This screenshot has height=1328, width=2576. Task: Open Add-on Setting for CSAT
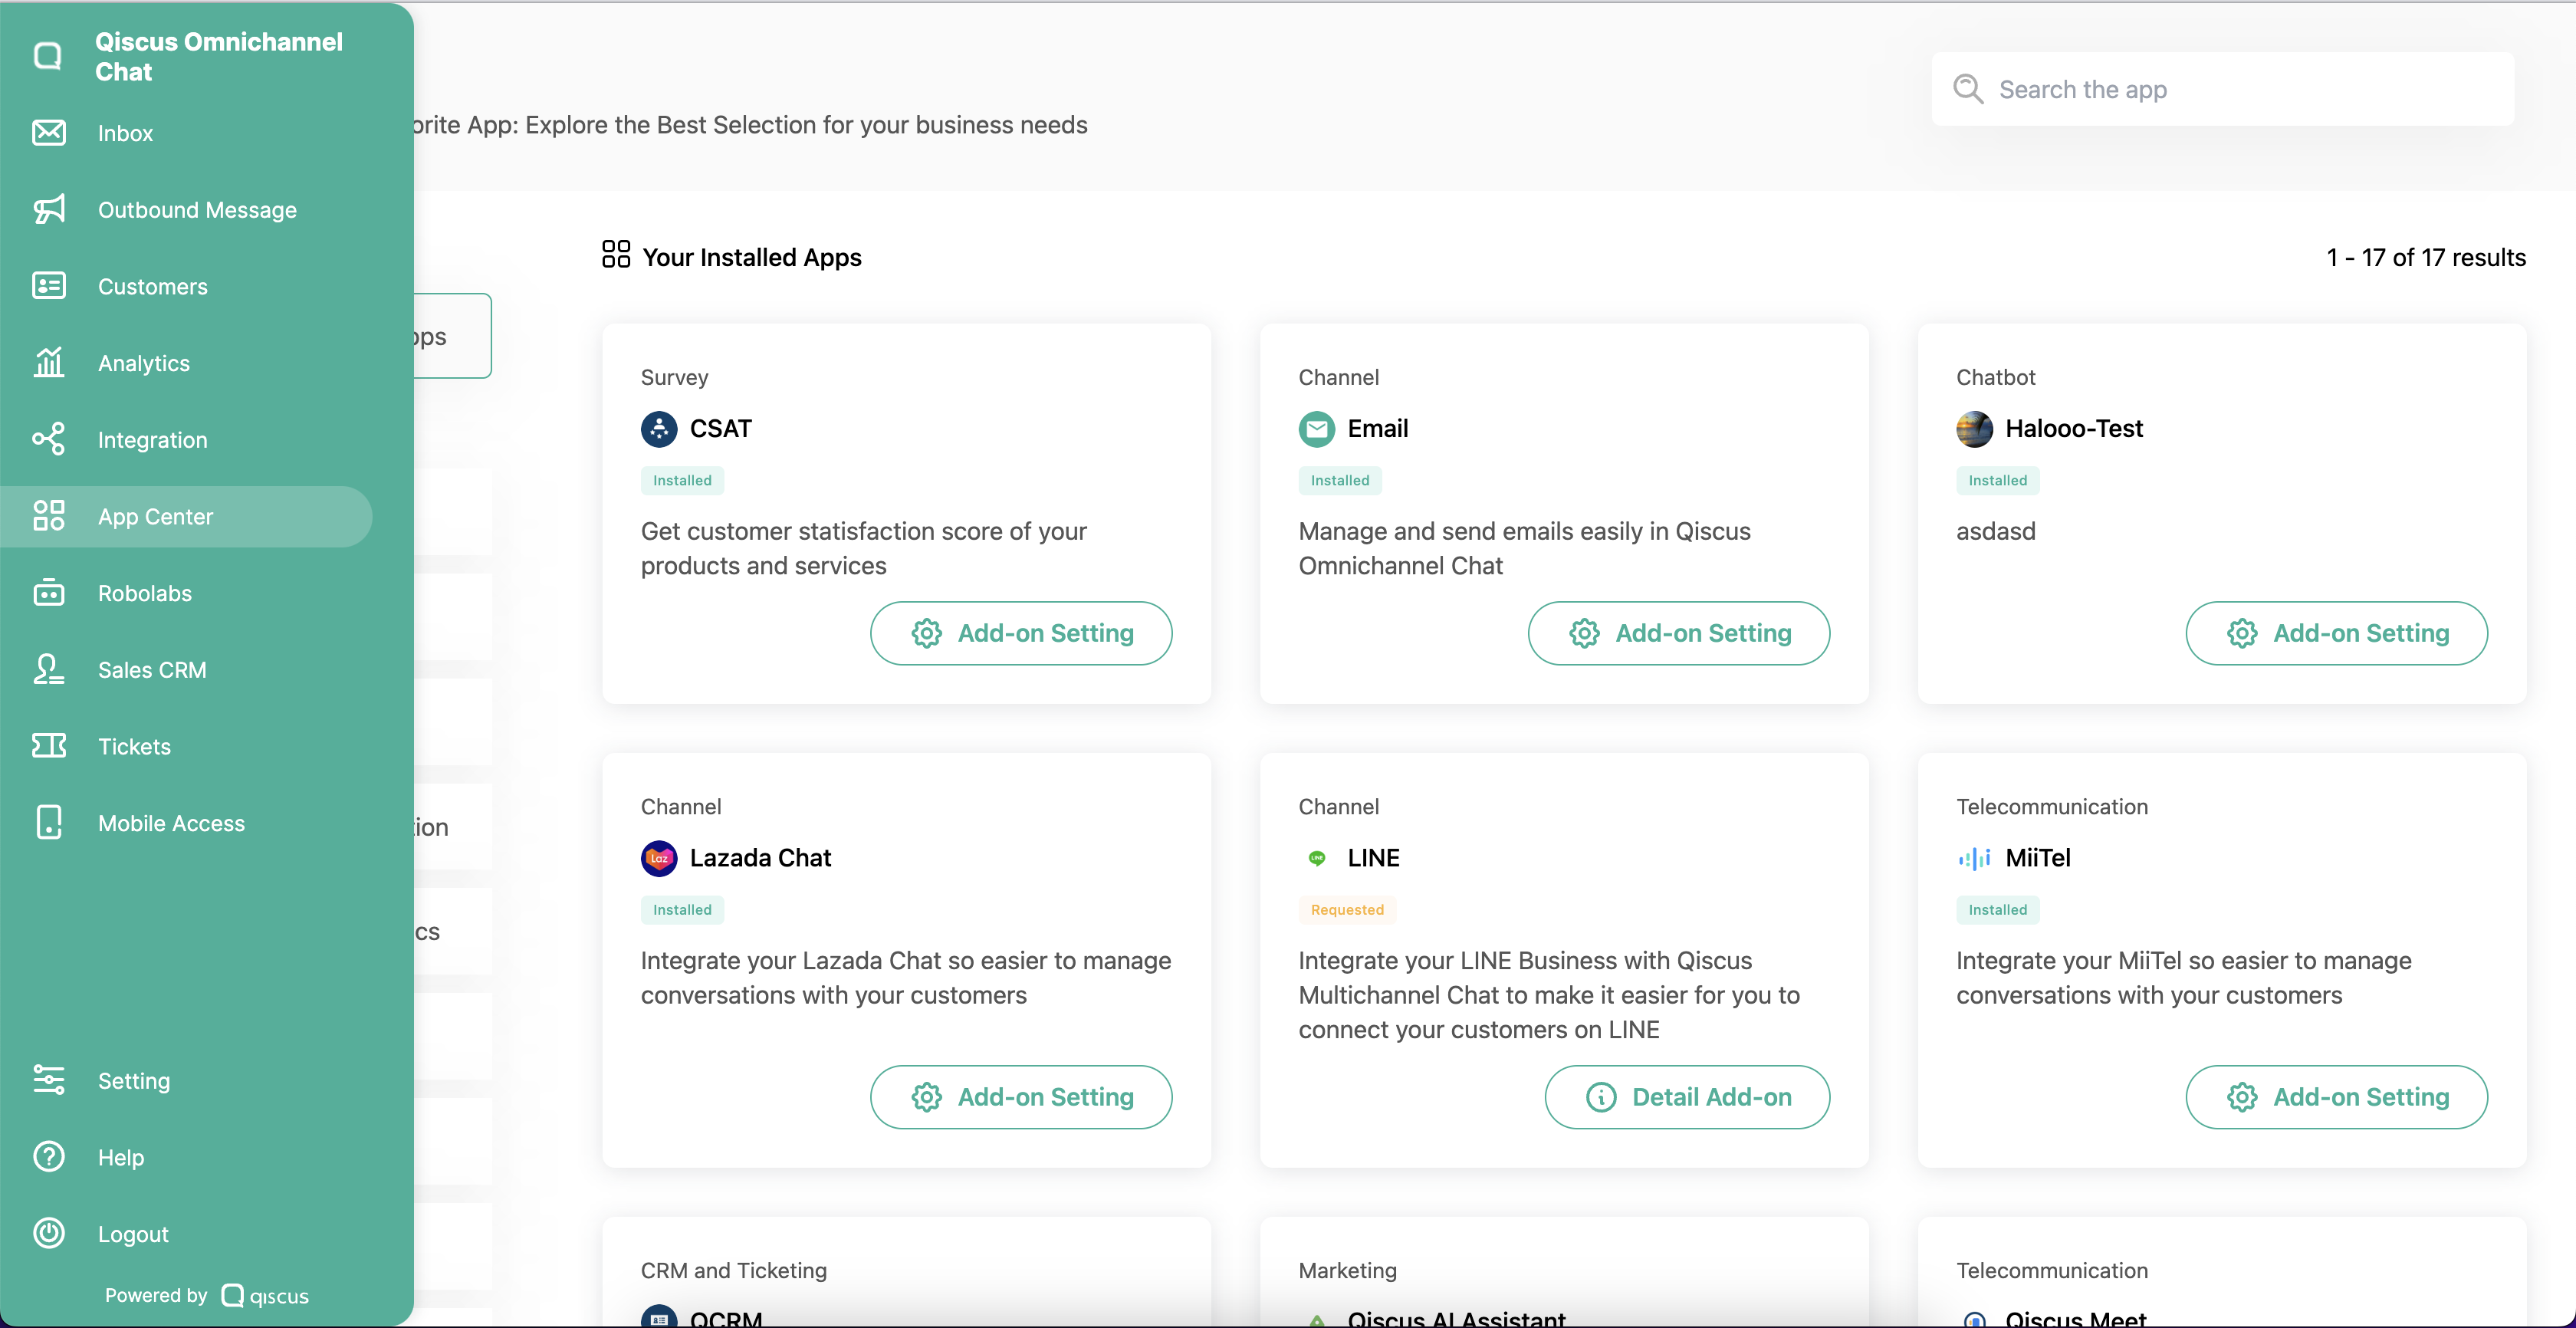(1021, 633)
